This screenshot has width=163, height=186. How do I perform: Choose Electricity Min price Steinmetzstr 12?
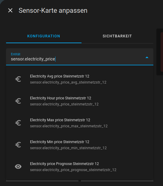click(x=80, y=145)
